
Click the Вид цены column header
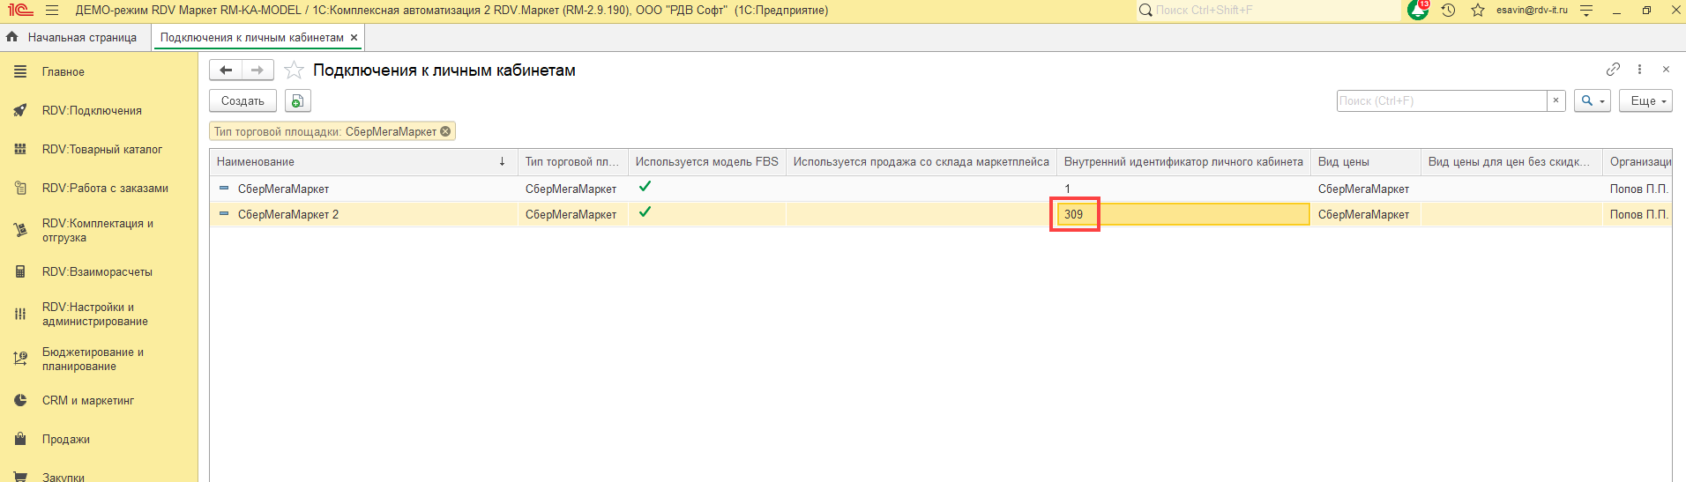tap(1366, 162)
